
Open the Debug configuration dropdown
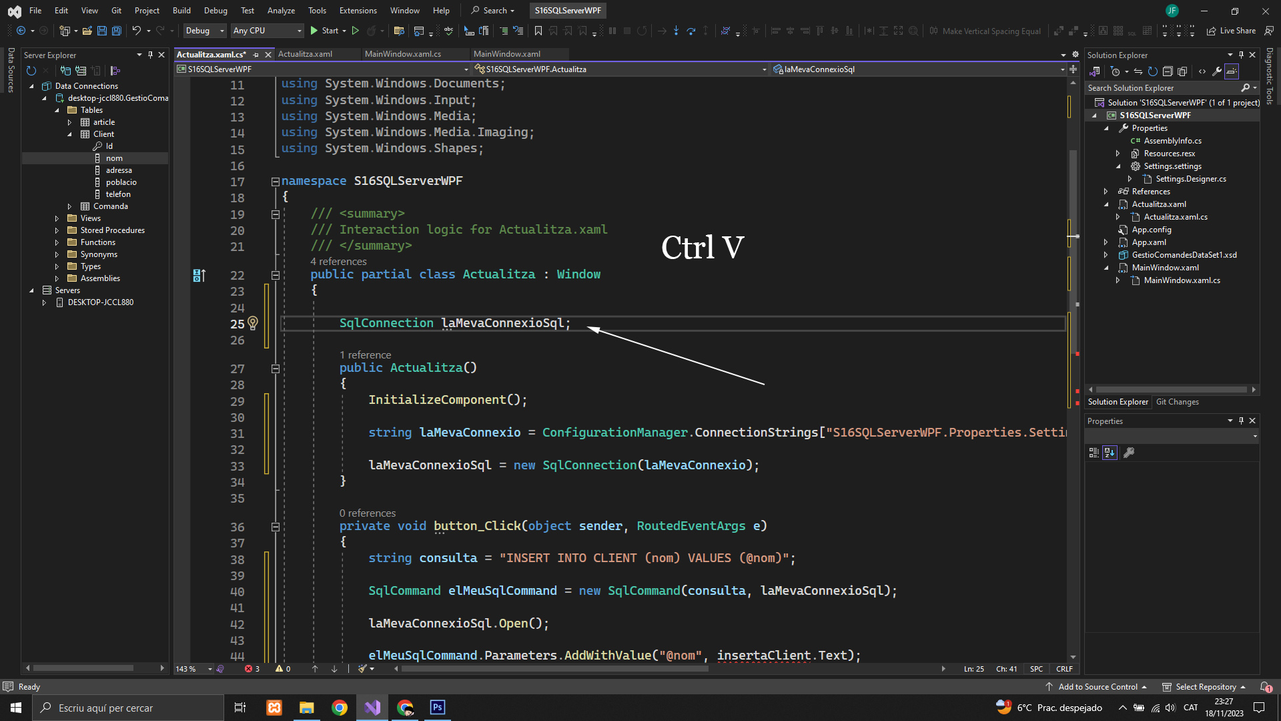[x=204, y=31]
